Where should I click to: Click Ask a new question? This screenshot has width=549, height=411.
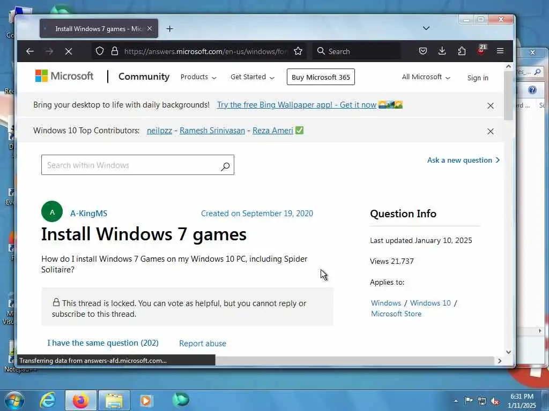[463, 160]
